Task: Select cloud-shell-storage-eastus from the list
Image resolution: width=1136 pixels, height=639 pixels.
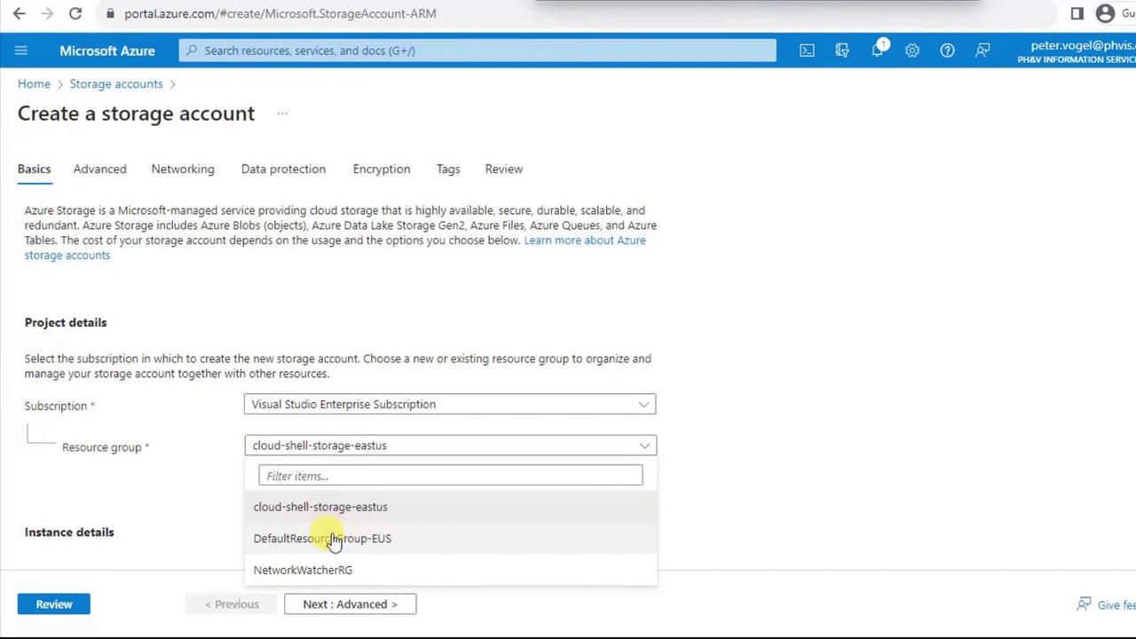Action: point(450,507)
